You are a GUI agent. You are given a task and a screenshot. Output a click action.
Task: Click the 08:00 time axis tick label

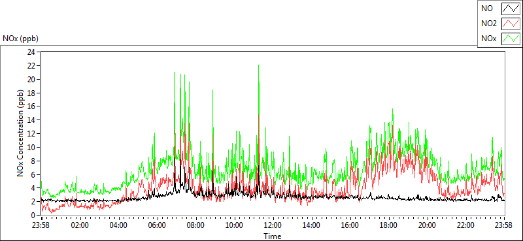pyautogui.click(x=195, y=225)
